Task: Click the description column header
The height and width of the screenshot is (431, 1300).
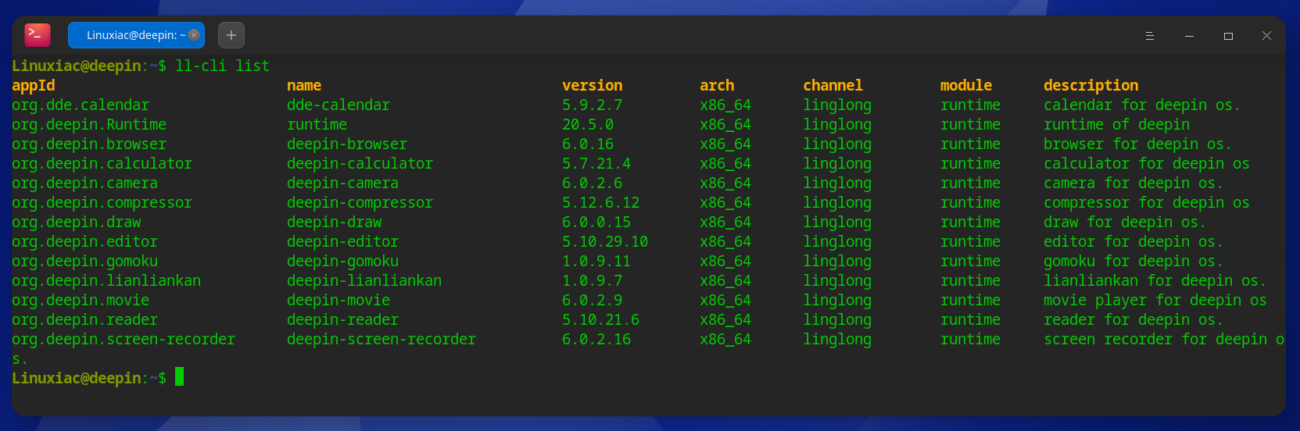Action: (1090, 85)
